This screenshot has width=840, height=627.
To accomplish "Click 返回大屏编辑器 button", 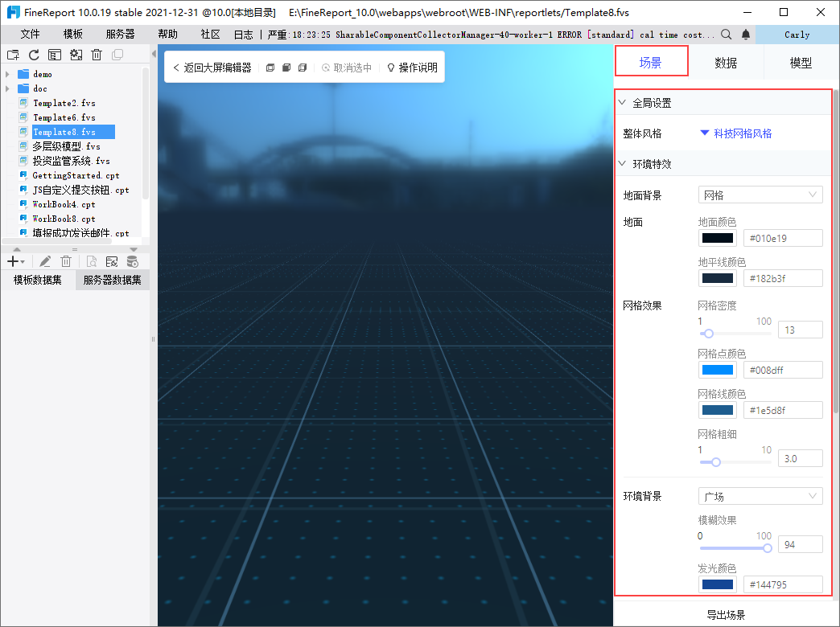I will pos(212,68).
